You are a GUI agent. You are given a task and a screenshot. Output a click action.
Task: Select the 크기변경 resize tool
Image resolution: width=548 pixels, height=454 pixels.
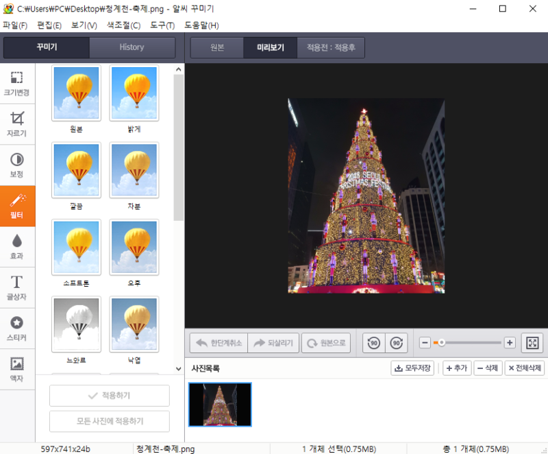point(17,84)
